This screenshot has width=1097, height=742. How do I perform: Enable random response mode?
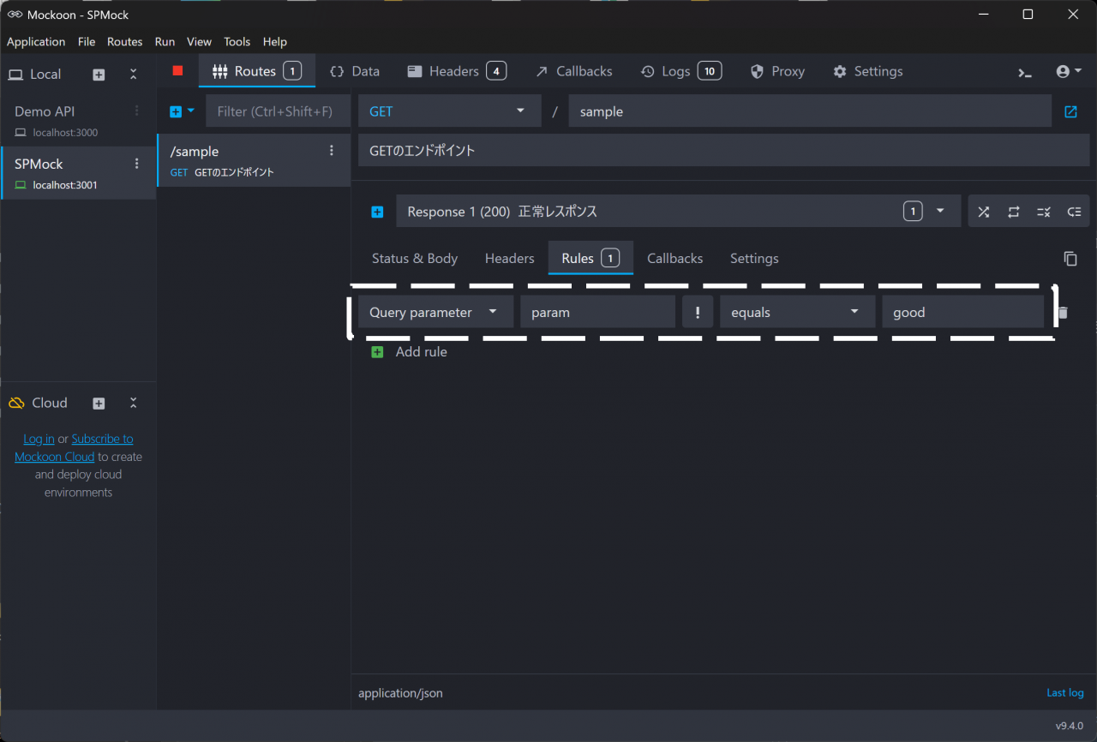click(x=983, y=212)
